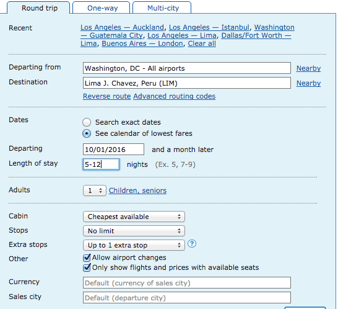
Task: Open the Adults count dropdown
Action: 95,190
